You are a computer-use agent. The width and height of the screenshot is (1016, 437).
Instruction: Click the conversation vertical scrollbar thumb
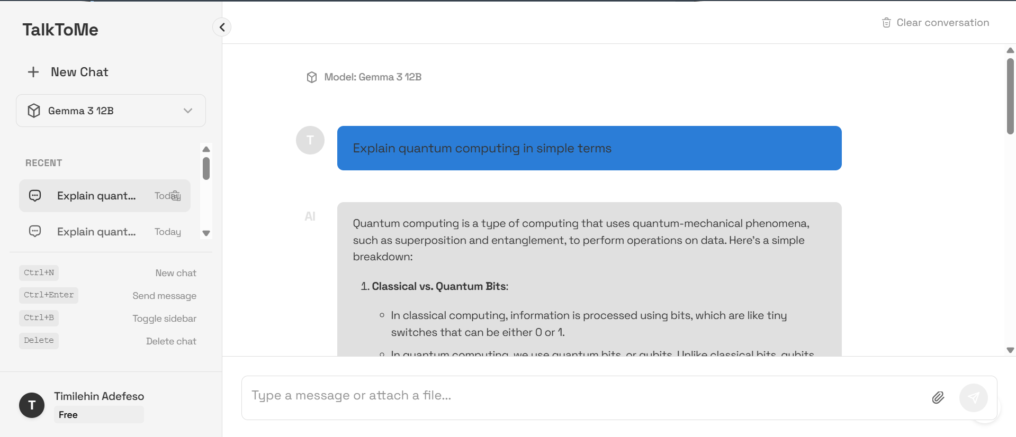click(1010, 95)
